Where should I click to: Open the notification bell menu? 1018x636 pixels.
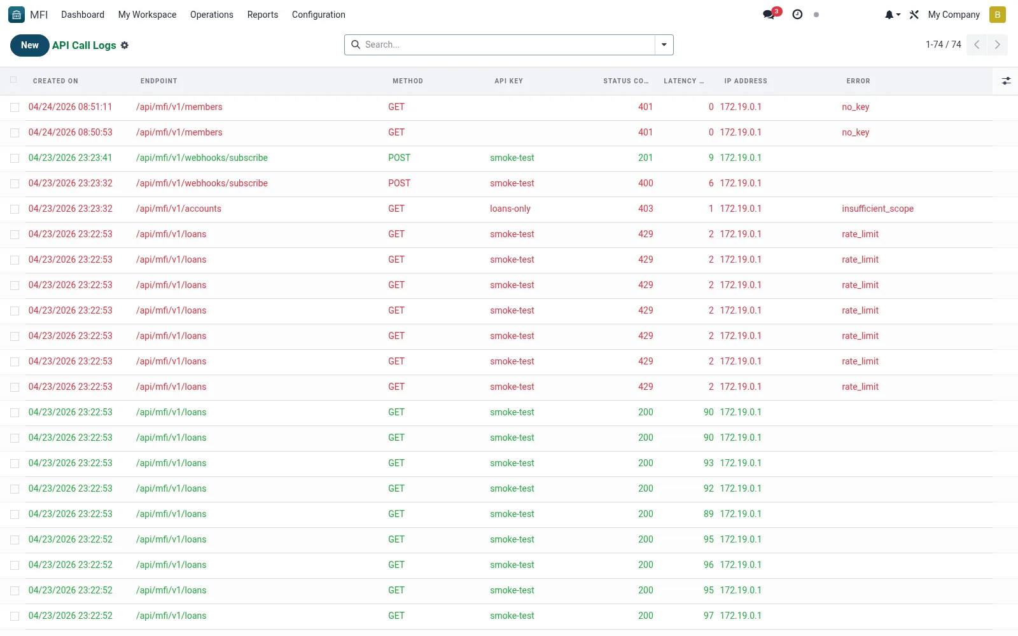[892, 15]
